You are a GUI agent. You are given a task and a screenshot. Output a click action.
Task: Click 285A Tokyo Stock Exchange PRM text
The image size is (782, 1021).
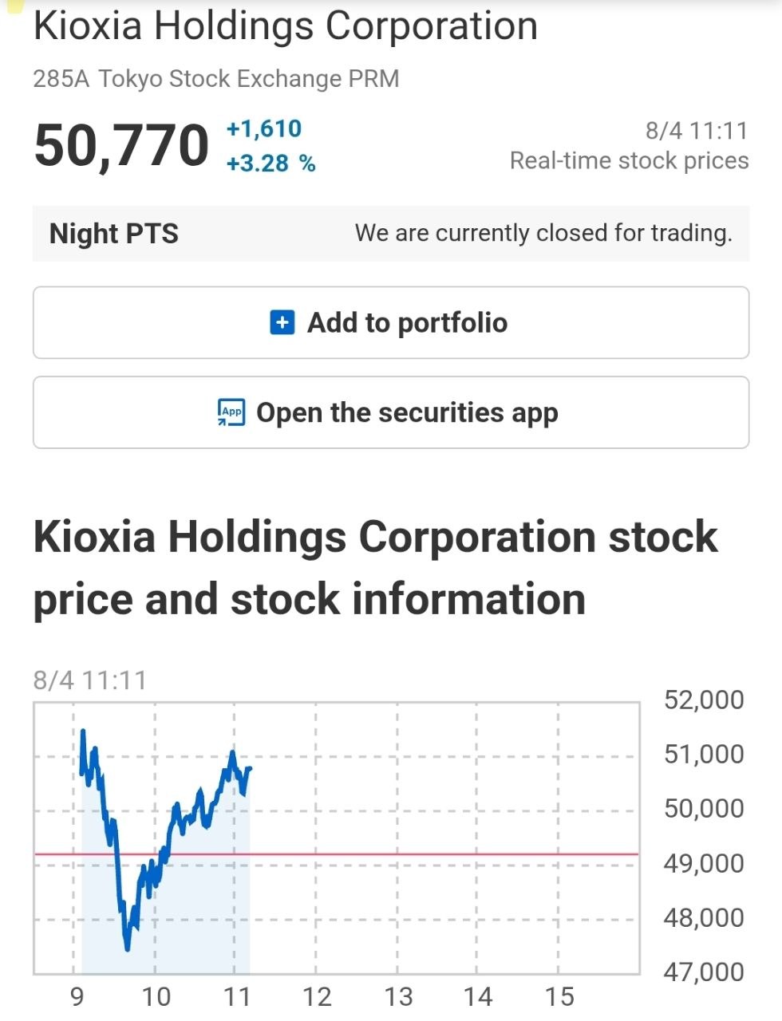pos(216,79)
